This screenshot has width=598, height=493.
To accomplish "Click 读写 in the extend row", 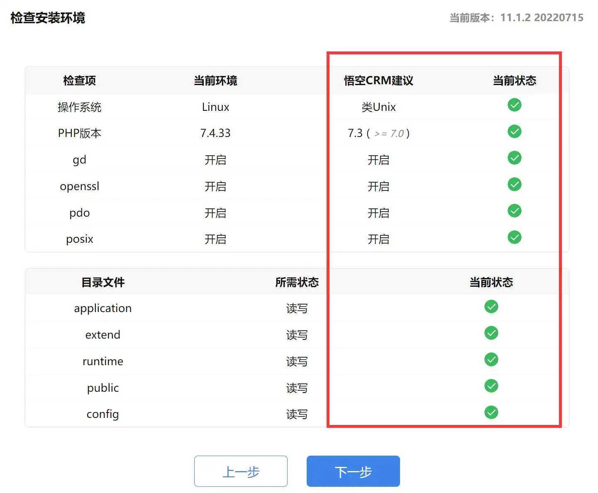I will 297,335.
